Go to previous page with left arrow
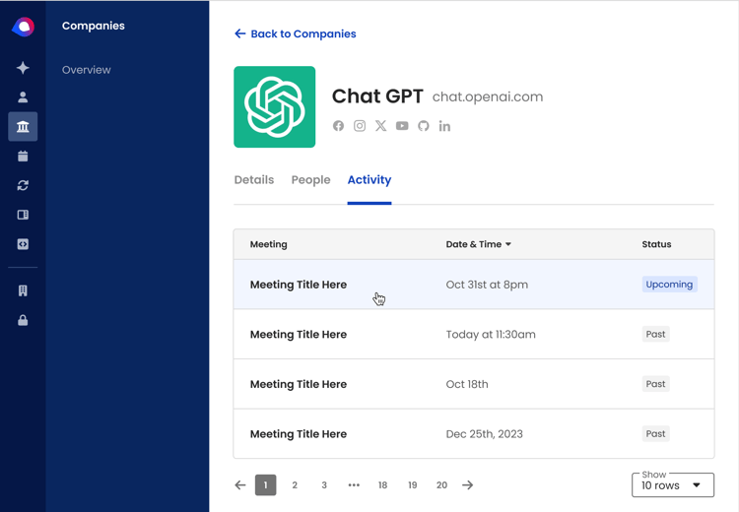 click(x=240, y=485)
